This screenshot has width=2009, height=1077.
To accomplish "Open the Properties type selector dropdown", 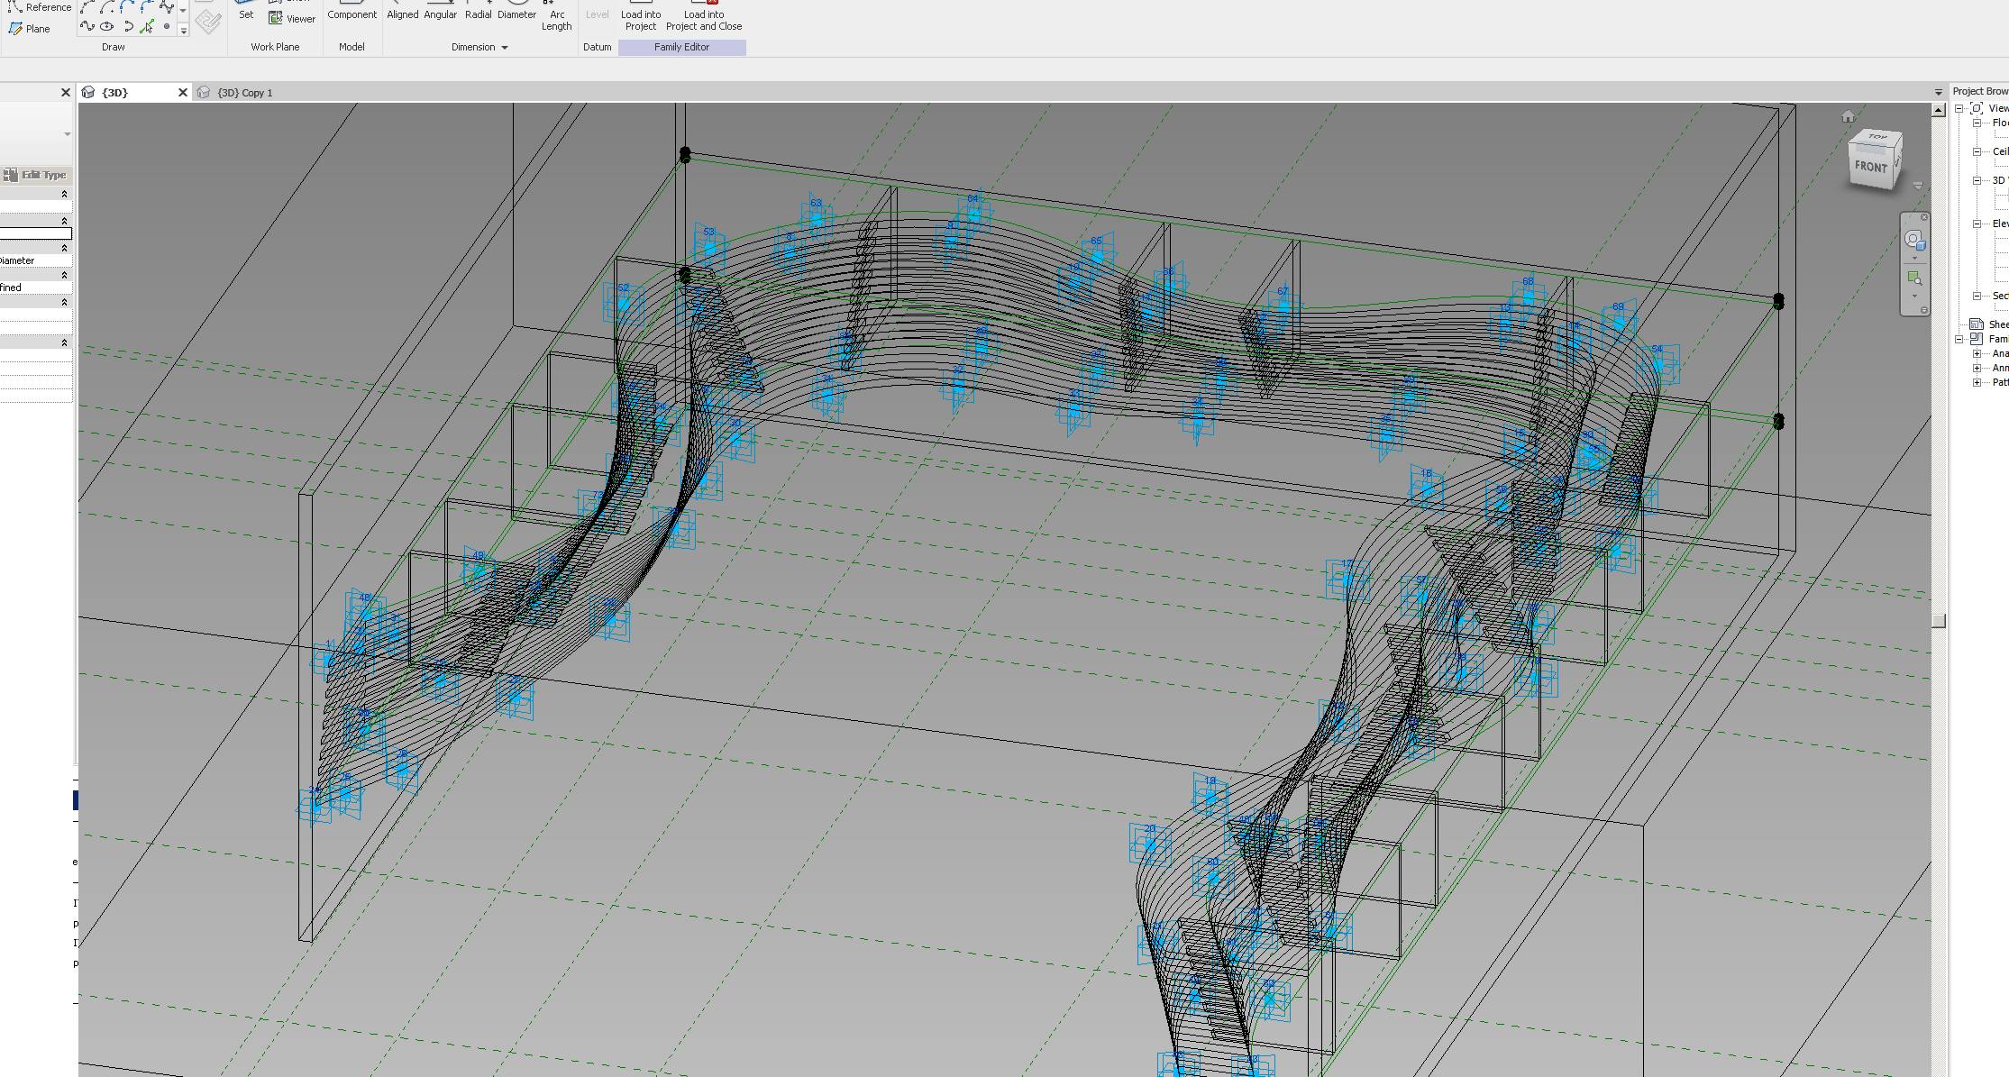I will pos(67,134).
